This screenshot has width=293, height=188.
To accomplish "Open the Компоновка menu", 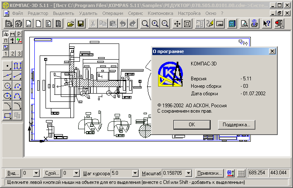I will [x=160, y=13].
